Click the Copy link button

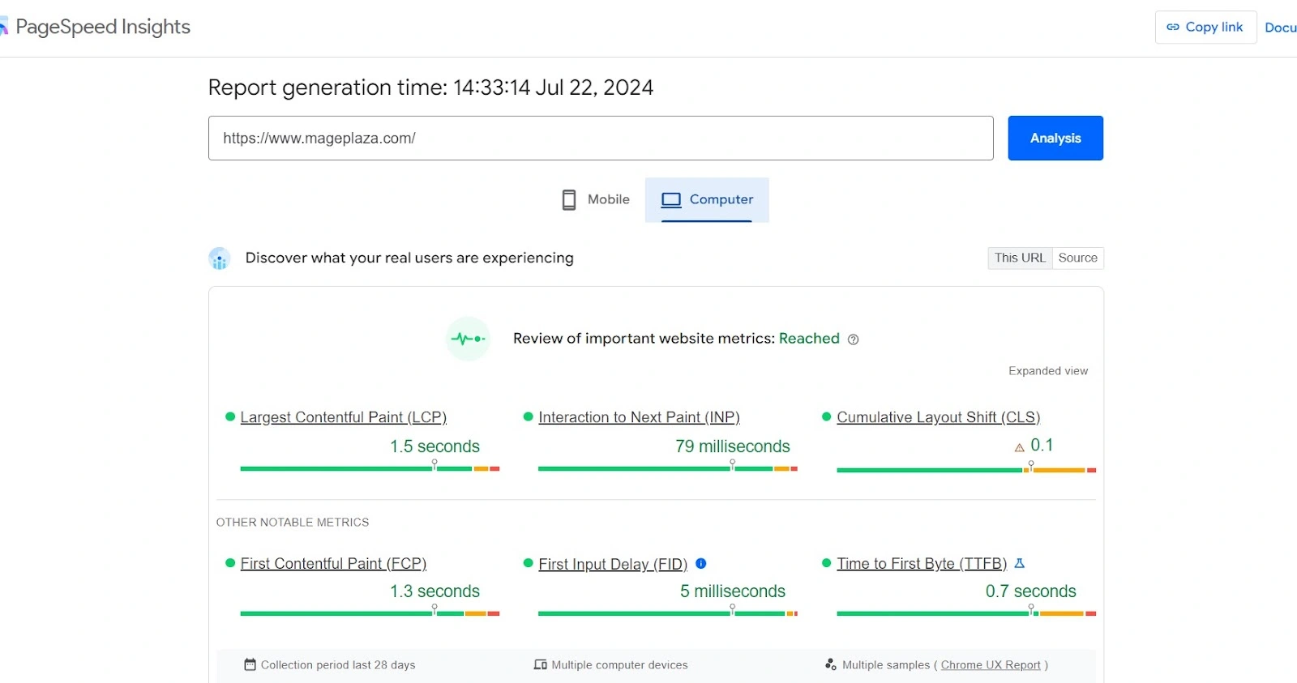click(x=1205, y=27)
